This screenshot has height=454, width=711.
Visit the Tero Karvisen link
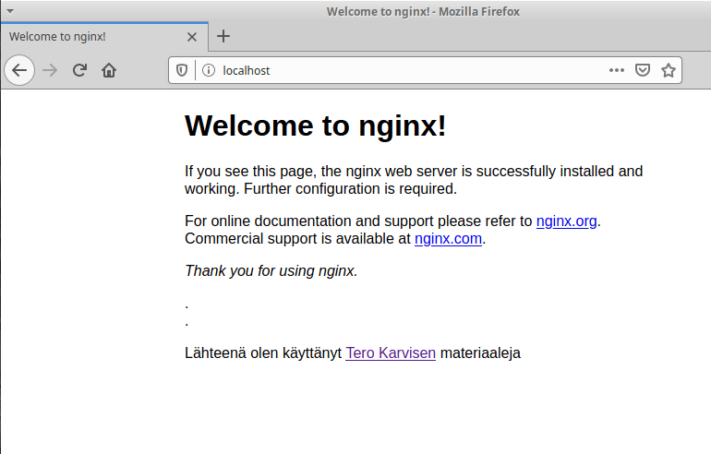(390, 352)
